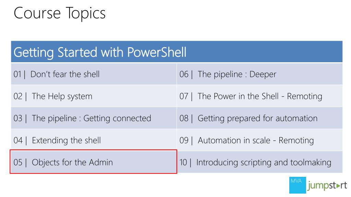Select highlighted topic 05 Objects for the Admin
Image resolution: width=351 pixels, height=197 pixels.
pyautogui.click(x=94, y=162)
